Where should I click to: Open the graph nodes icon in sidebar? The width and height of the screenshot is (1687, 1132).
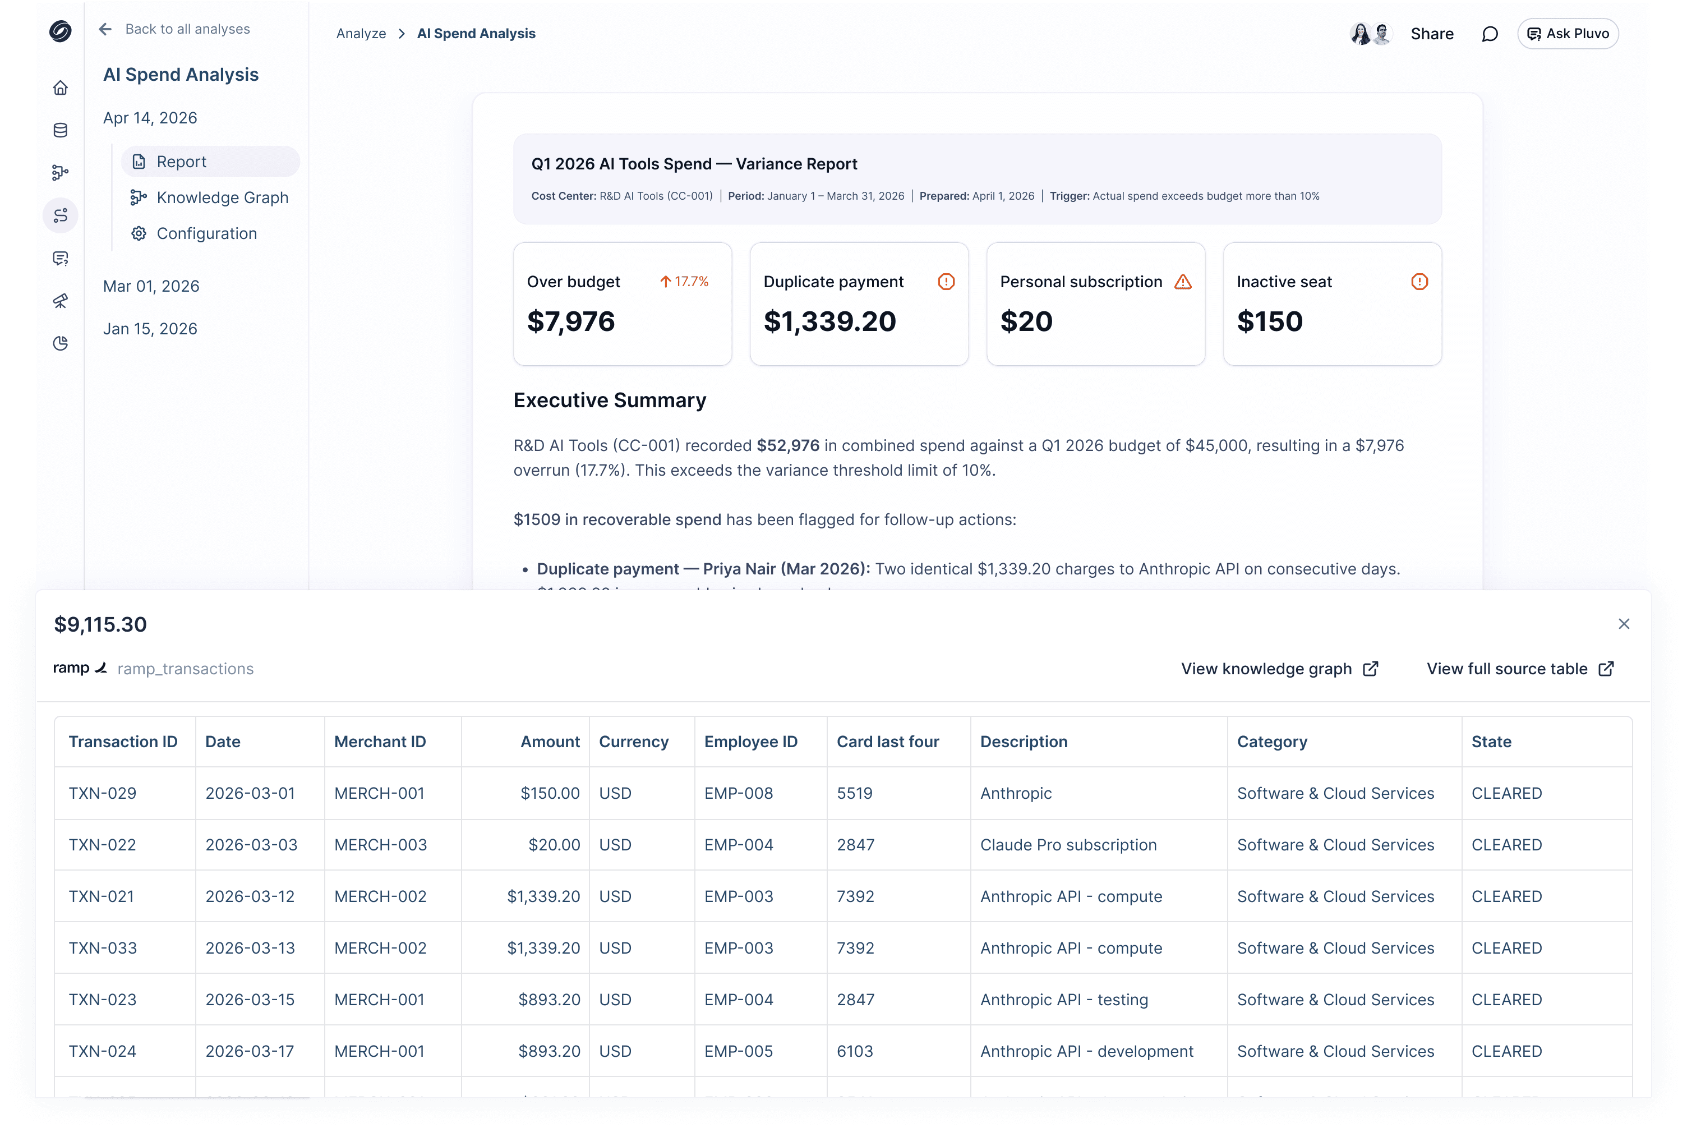click(x=61, y=173)
